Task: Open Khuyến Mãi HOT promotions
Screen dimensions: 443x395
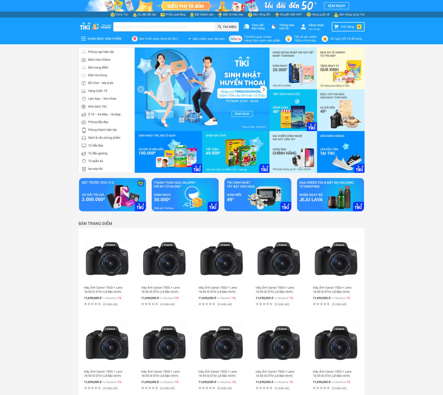Action: (288, 14)
